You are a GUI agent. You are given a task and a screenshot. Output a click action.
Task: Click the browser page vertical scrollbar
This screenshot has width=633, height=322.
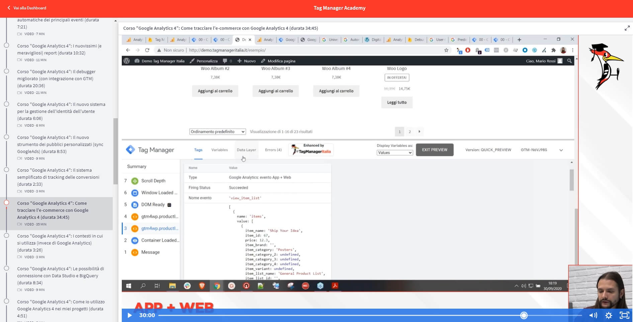tap(576, 237)
